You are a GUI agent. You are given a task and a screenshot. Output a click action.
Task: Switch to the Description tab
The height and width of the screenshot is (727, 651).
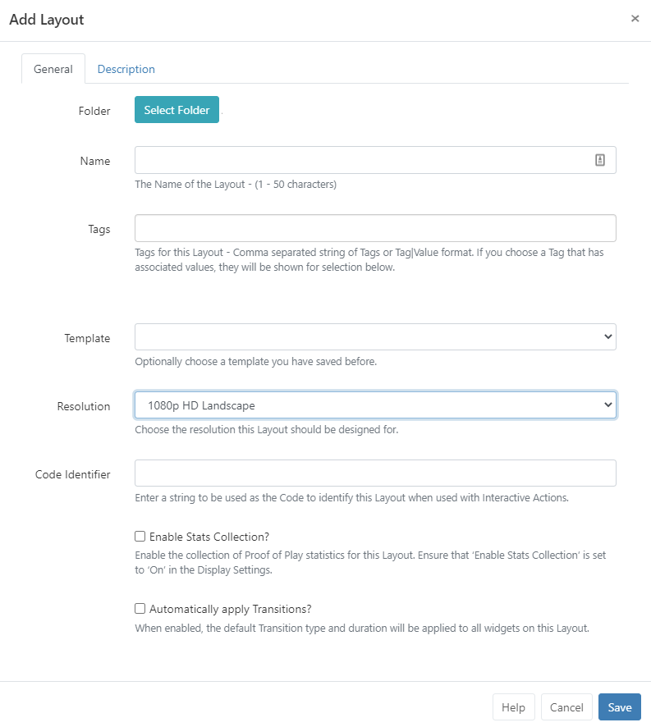126,69
